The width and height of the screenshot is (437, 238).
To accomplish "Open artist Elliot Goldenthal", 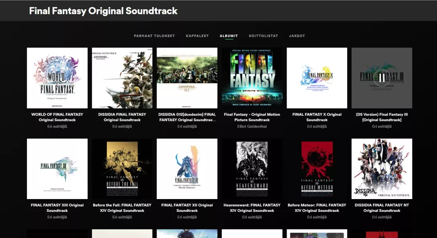I will click(x=252, y=126).
